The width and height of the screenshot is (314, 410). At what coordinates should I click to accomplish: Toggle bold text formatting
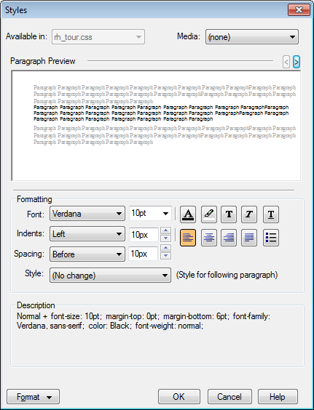tap(229, 214)
